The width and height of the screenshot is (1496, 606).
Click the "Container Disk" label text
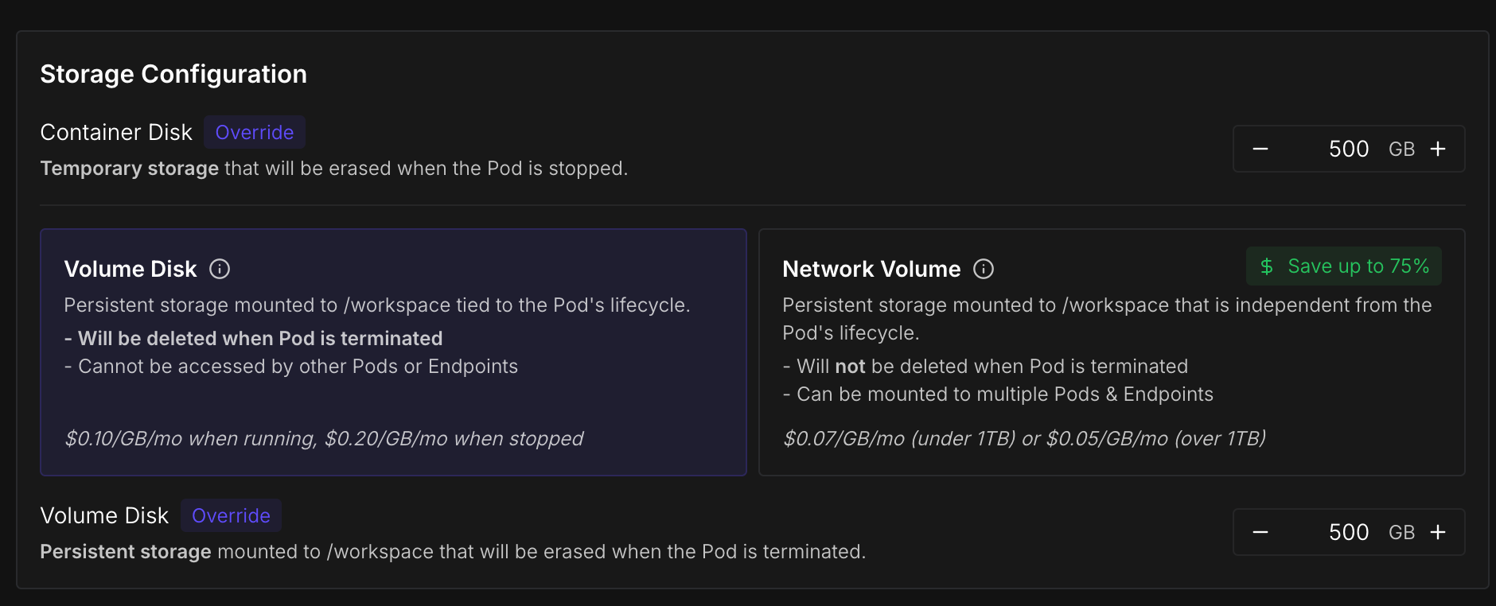116,133
